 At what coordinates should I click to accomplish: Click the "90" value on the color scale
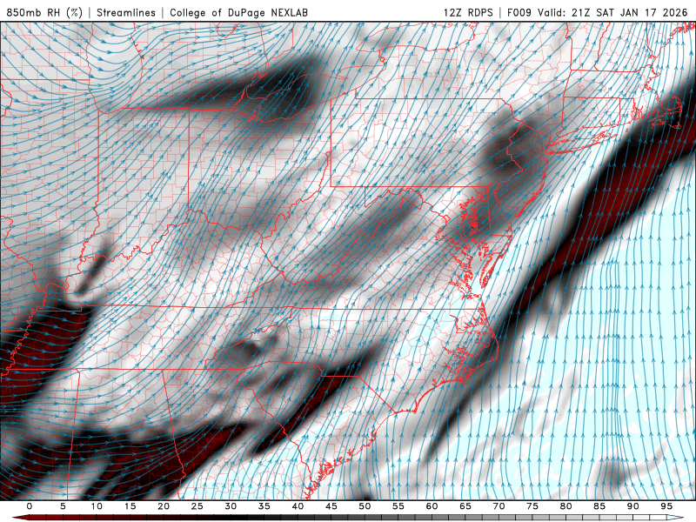633,506
